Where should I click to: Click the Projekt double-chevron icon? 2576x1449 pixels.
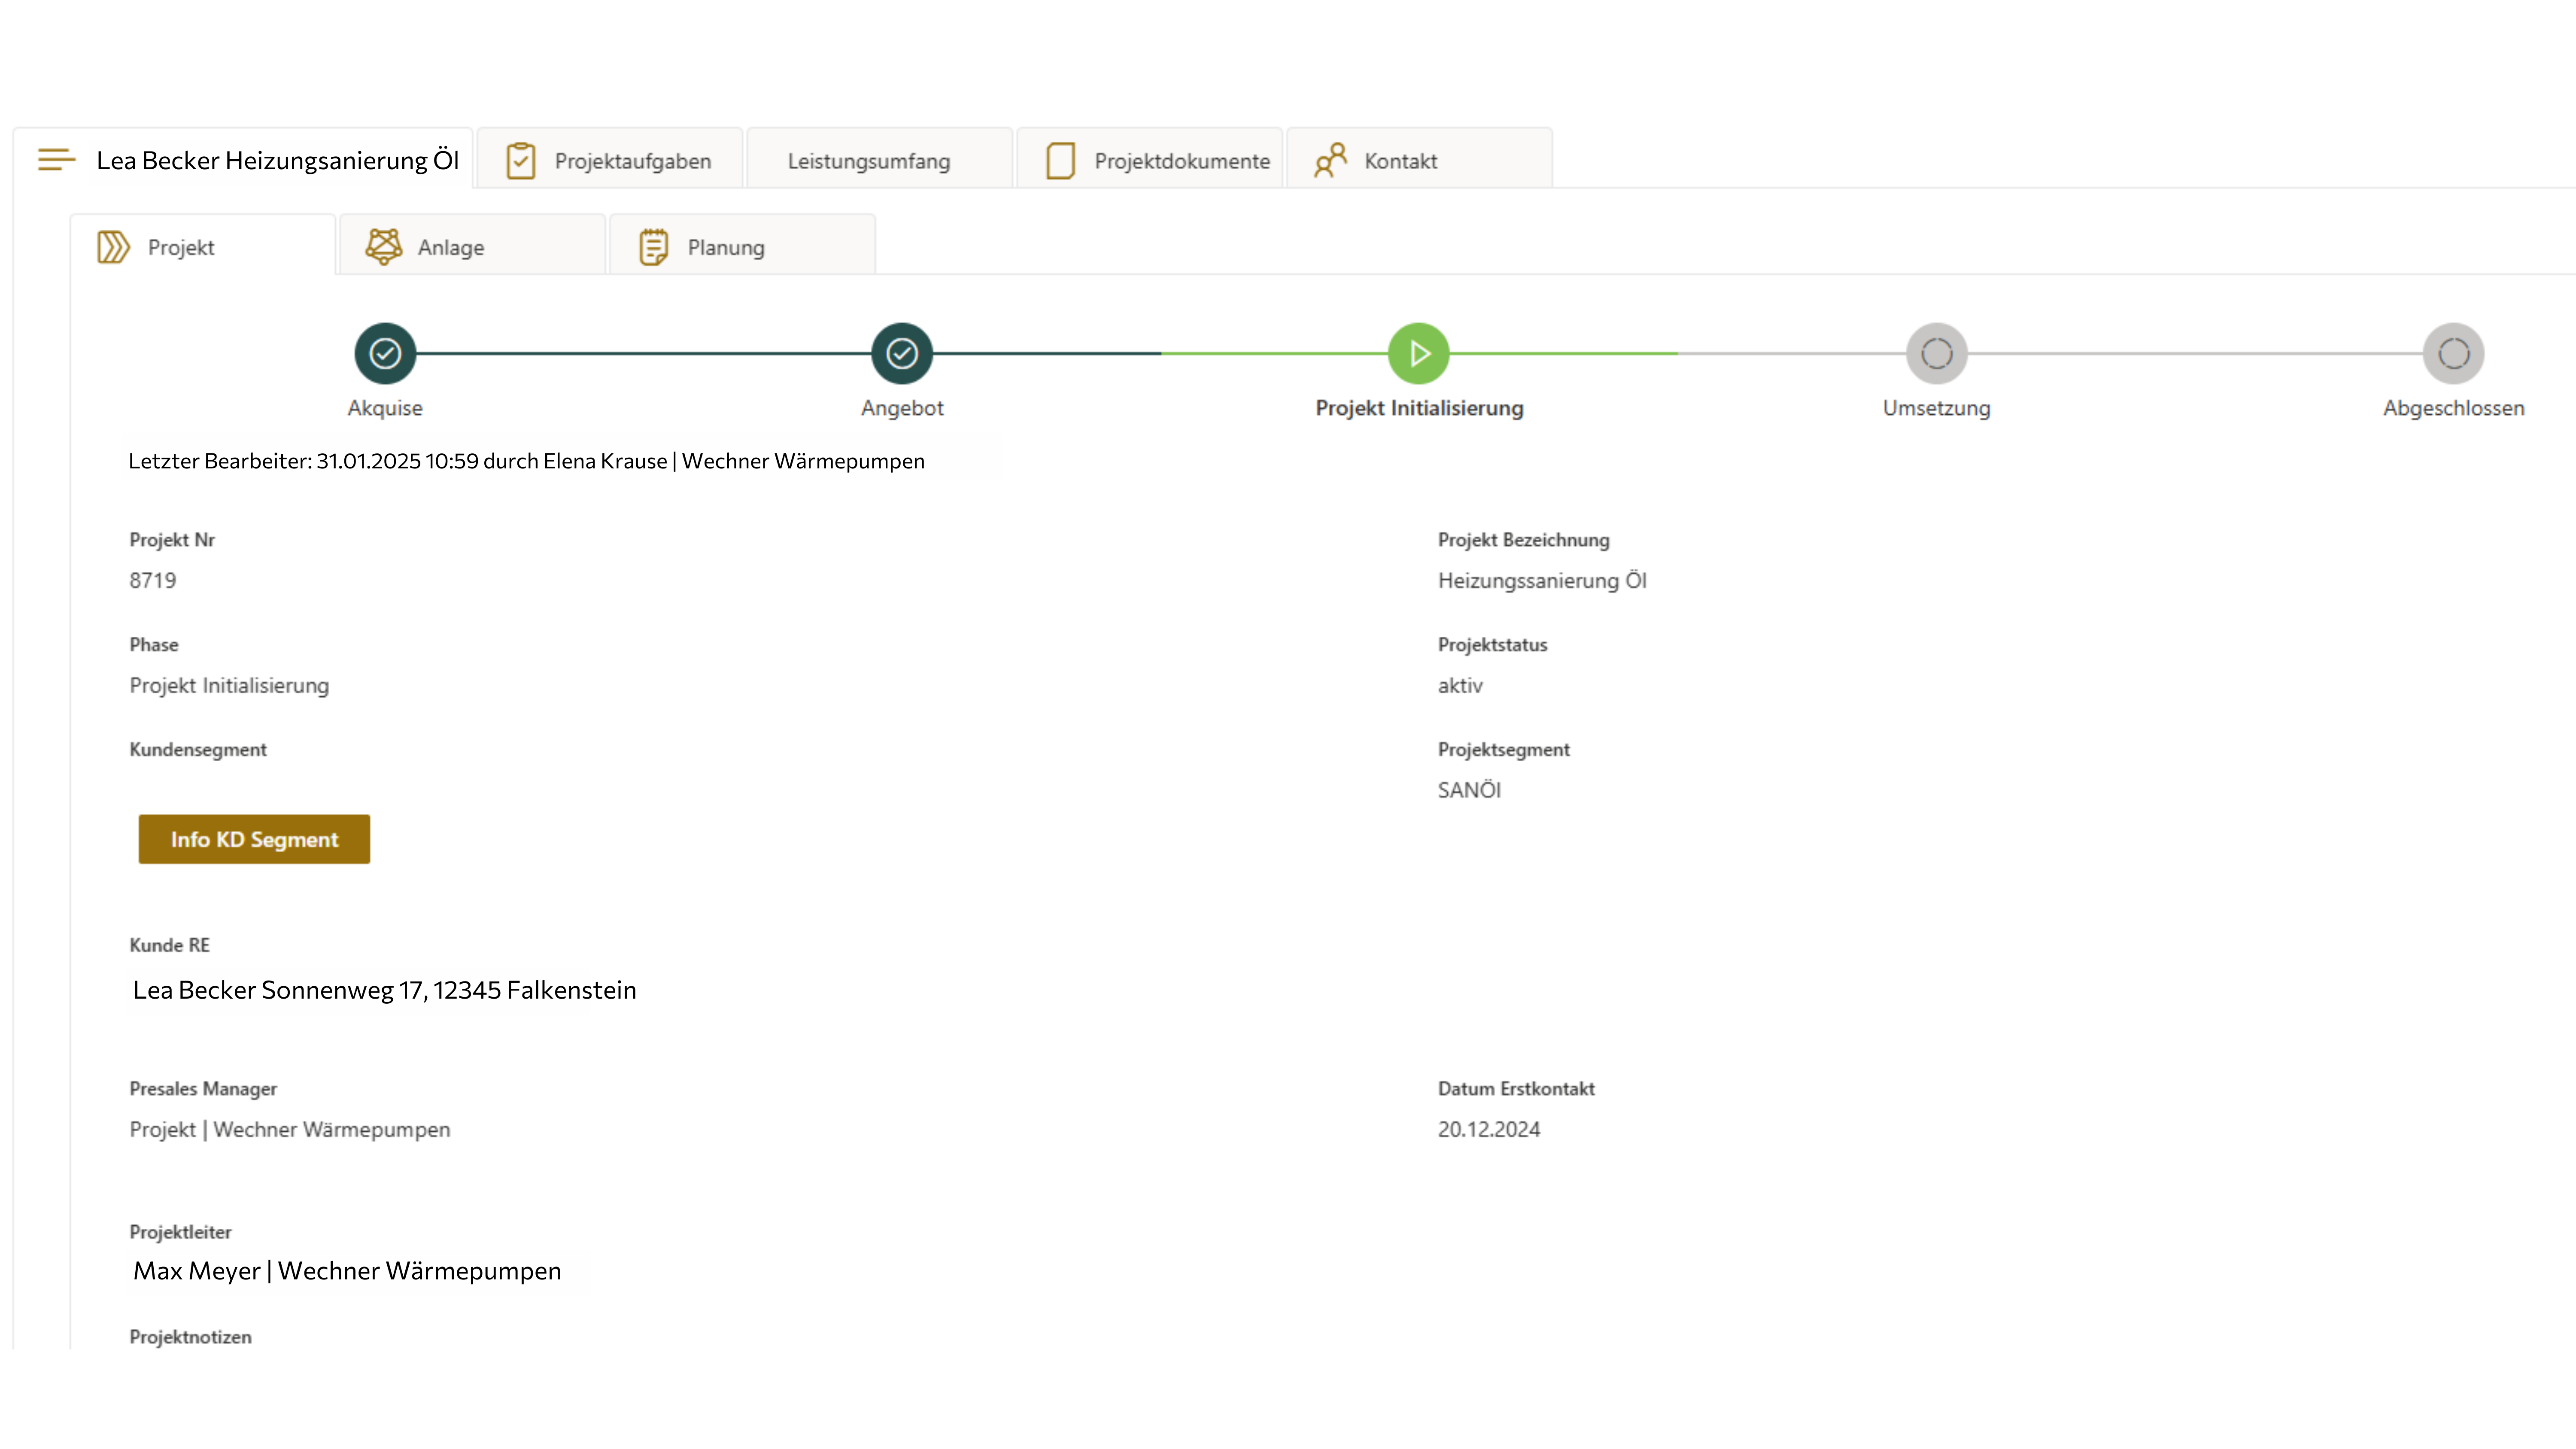[113, 247]
